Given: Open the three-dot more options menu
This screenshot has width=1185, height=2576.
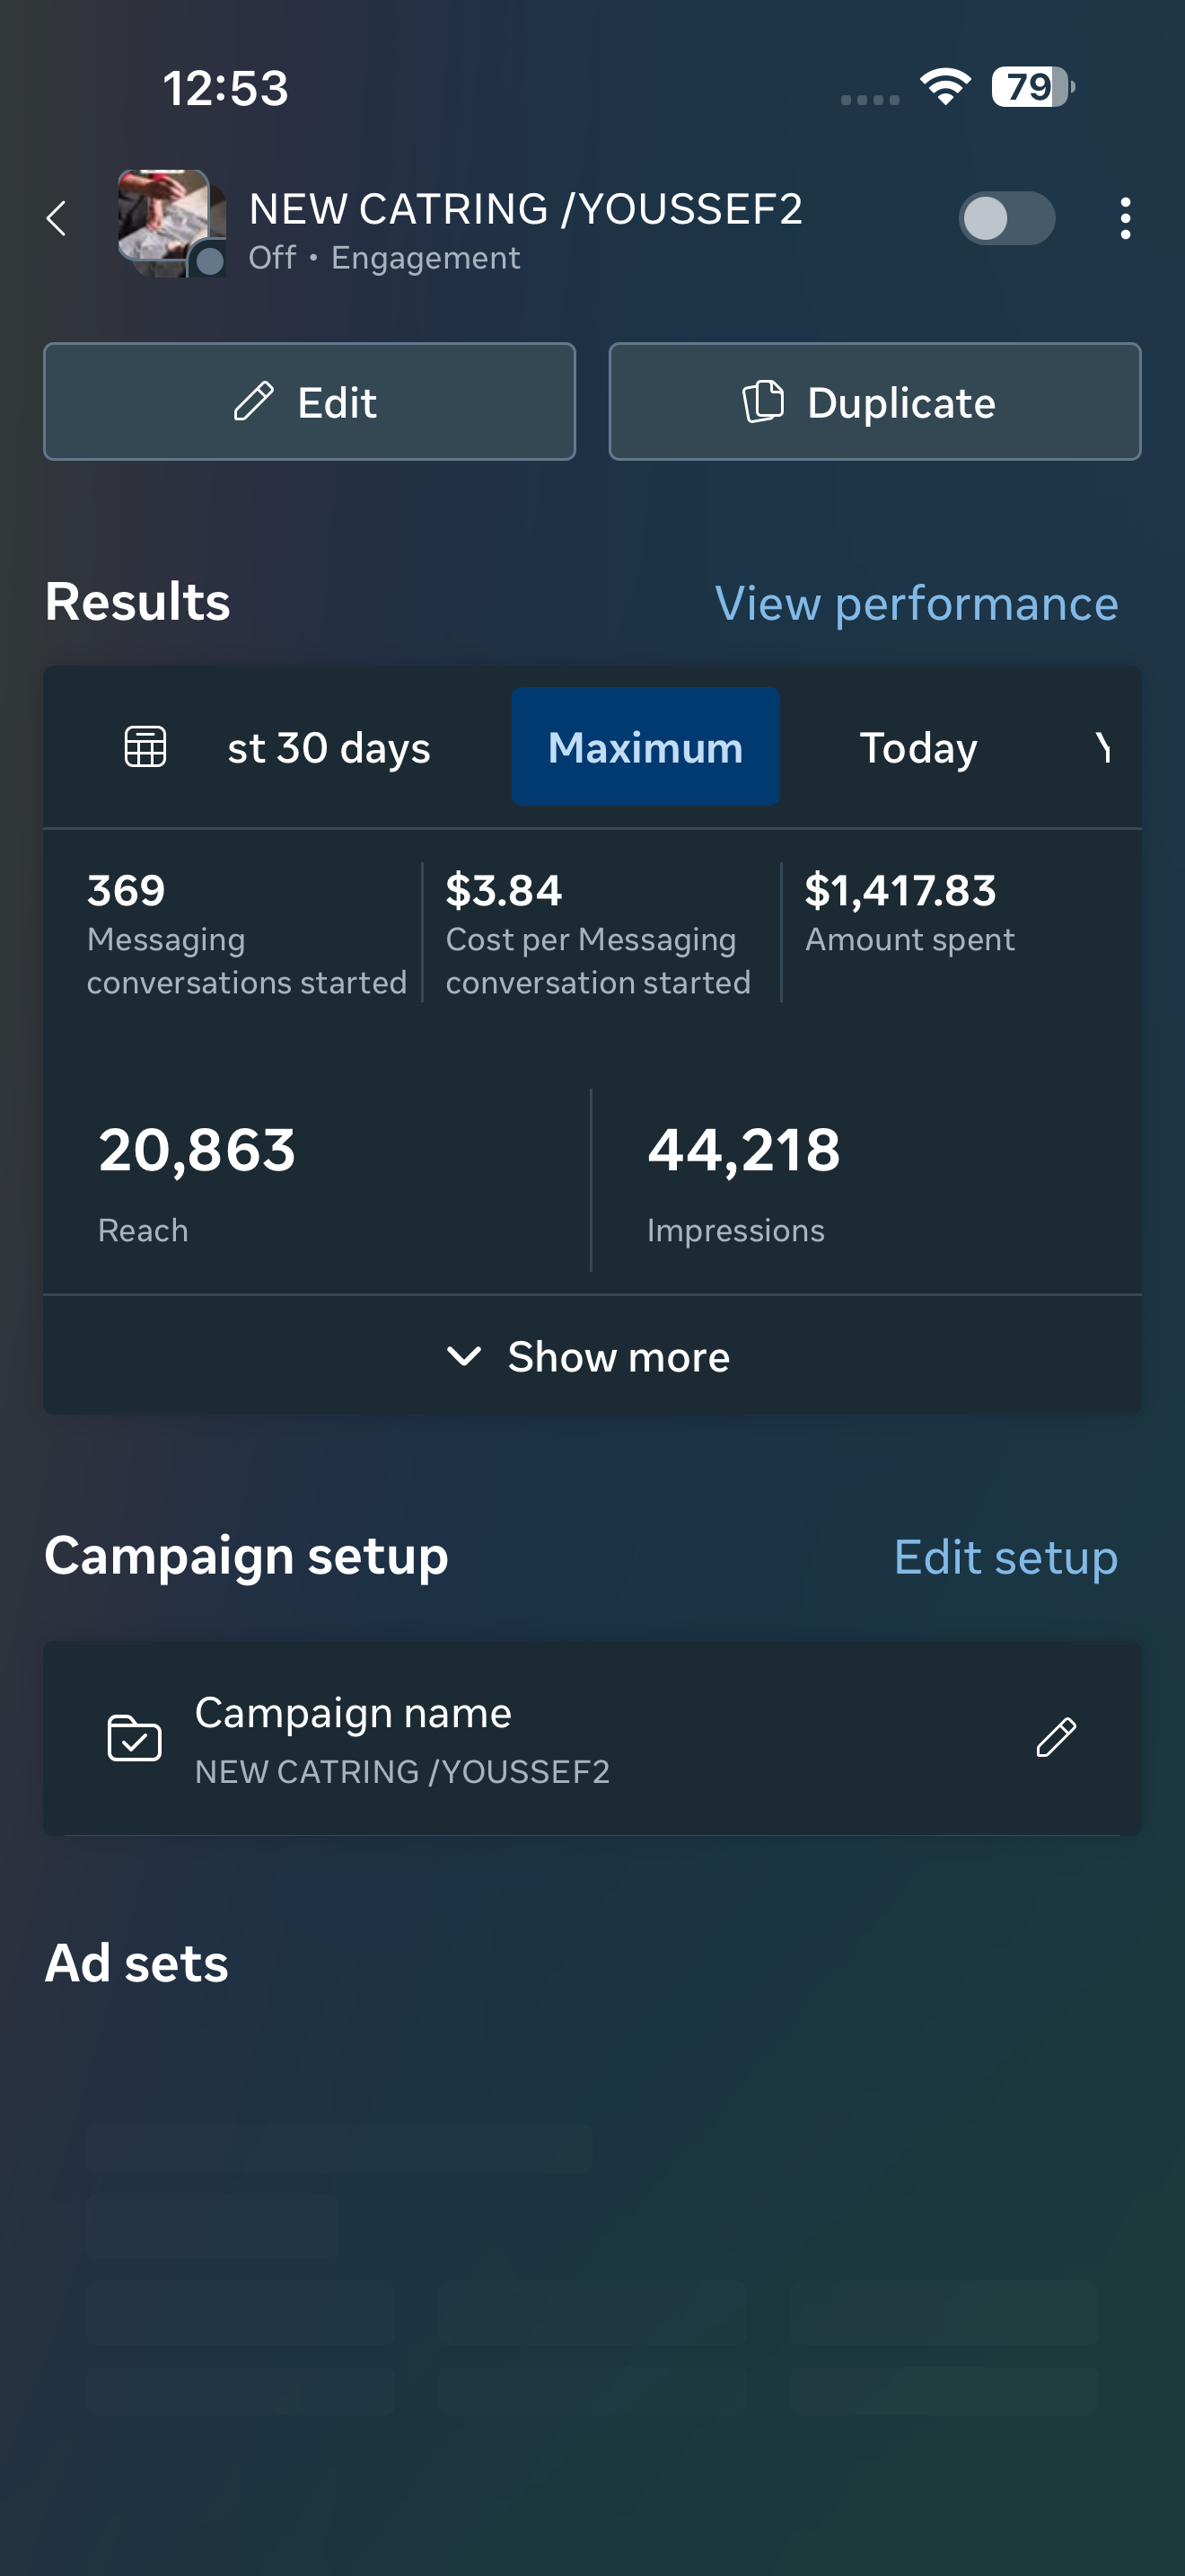Looking at the screenshot, I should click(x=1125, y=218).
